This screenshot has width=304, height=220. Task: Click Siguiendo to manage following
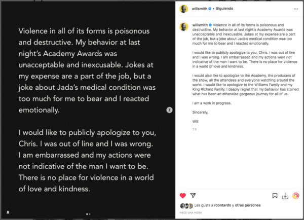tap(222, 9)
